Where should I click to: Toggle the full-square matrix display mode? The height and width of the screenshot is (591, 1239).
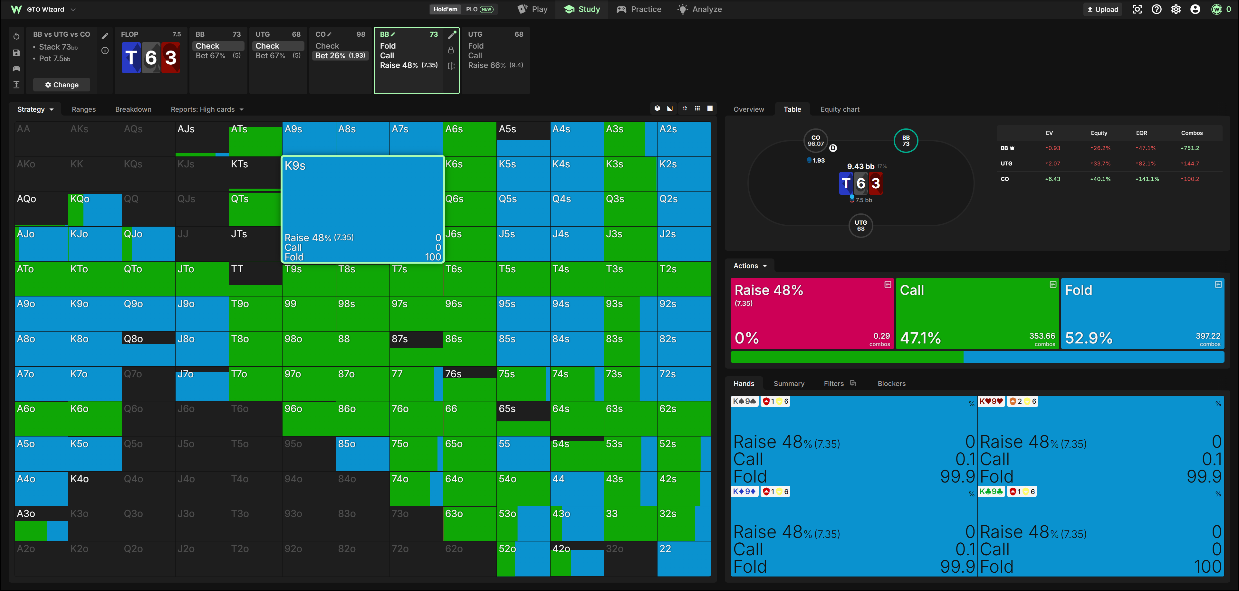click(x=710, y=108)
